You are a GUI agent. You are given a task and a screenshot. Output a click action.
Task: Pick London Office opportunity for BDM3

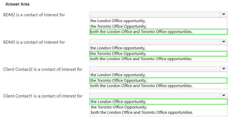pos(118,48)
